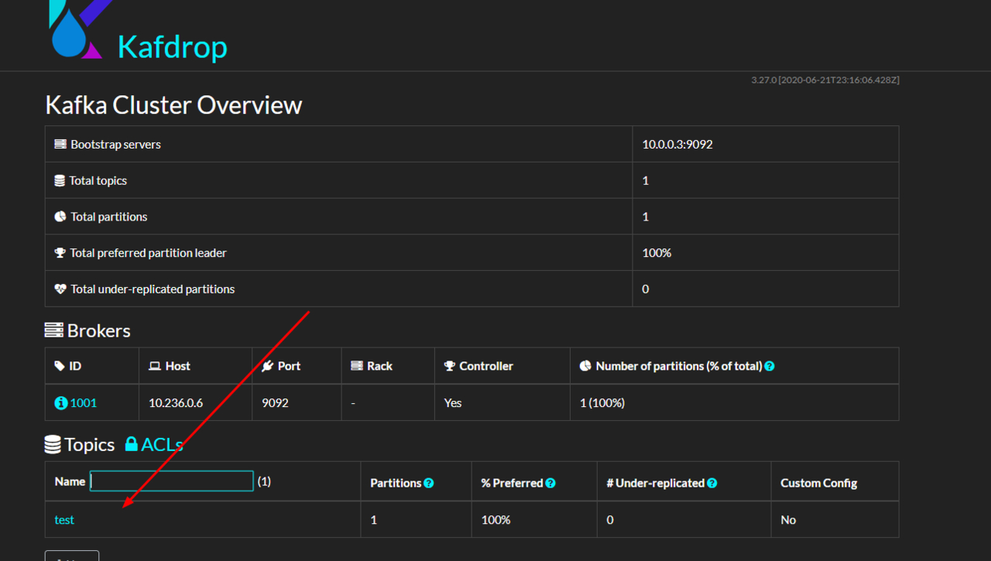Click the Brokers section server icon
Viewport: 991px width, 561px height.
click(54, 330)
